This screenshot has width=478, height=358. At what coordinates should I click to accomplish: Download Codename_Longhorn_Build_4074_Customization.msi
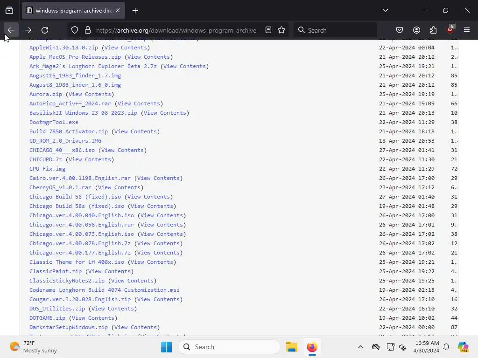(x=104, y=290)
